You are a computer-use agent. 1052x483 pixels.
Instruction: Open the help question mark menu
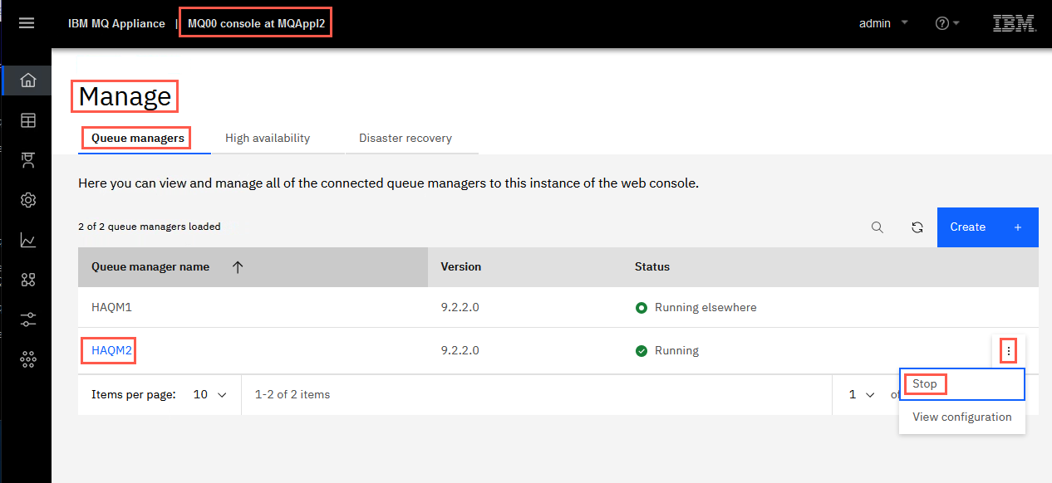(947, 23)
